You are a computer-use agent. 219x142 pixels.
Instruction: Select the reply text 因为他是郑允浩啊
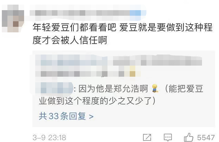tap(113, 88)
